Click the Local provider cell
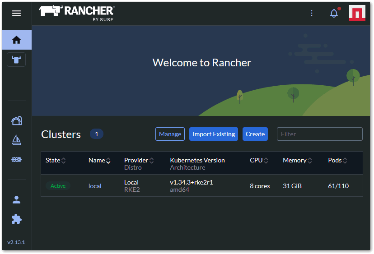 (131, 182)
